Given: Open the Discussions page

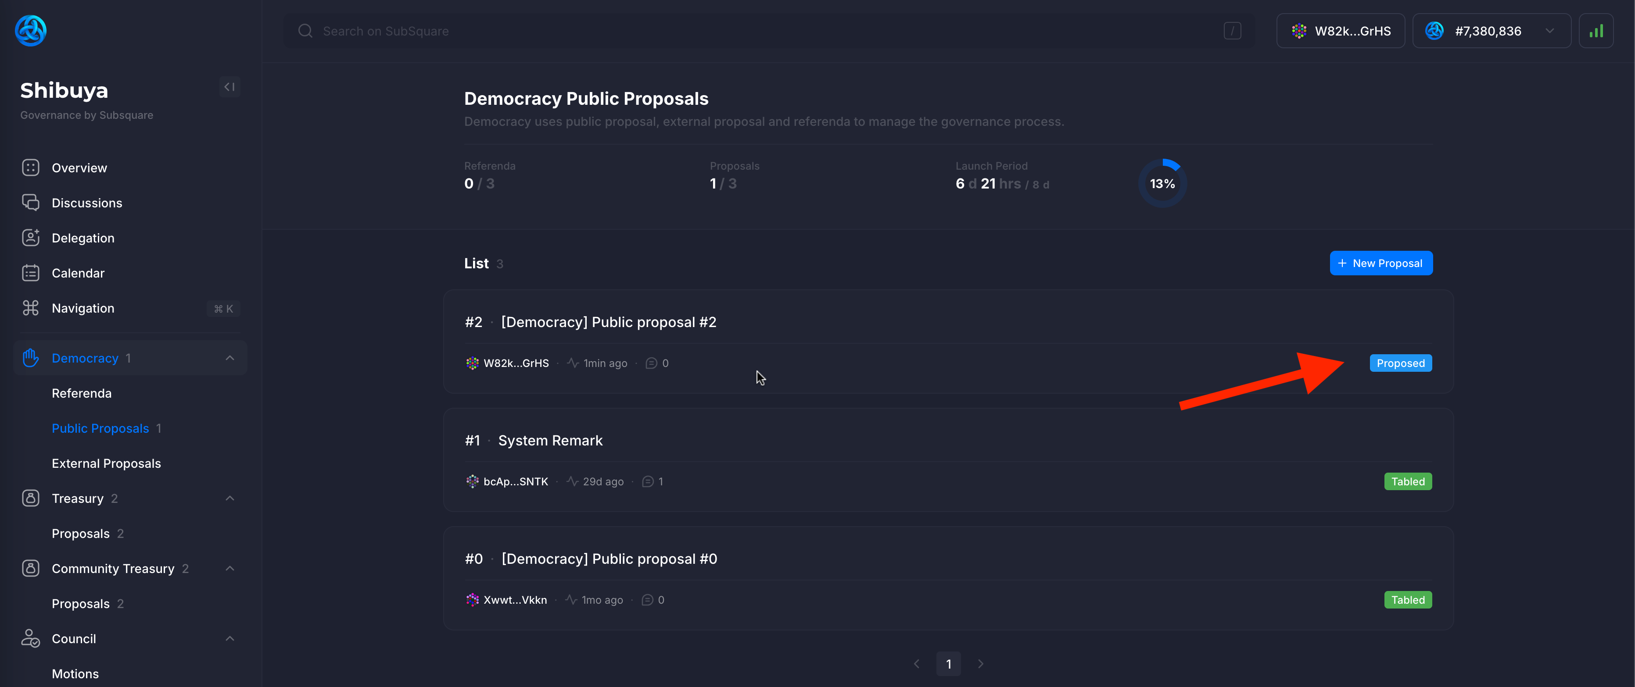Looking at the screenshot, I should 86,203.
